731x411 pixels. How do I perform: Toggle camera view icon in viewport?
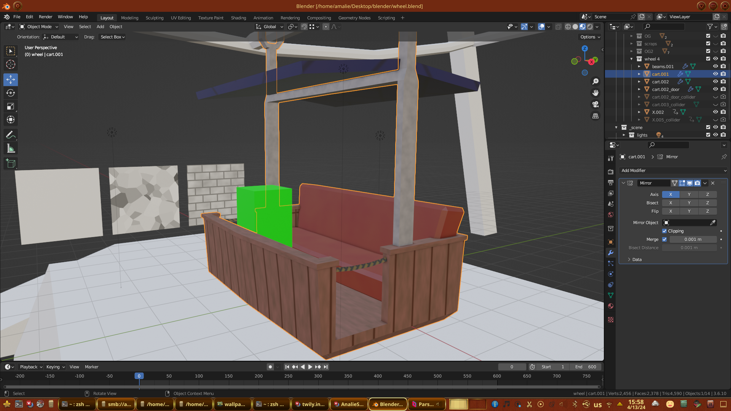point(595,104)
